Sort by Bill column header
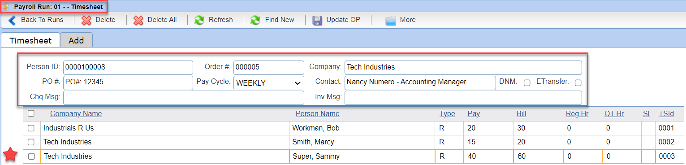 tap(522, 114)
